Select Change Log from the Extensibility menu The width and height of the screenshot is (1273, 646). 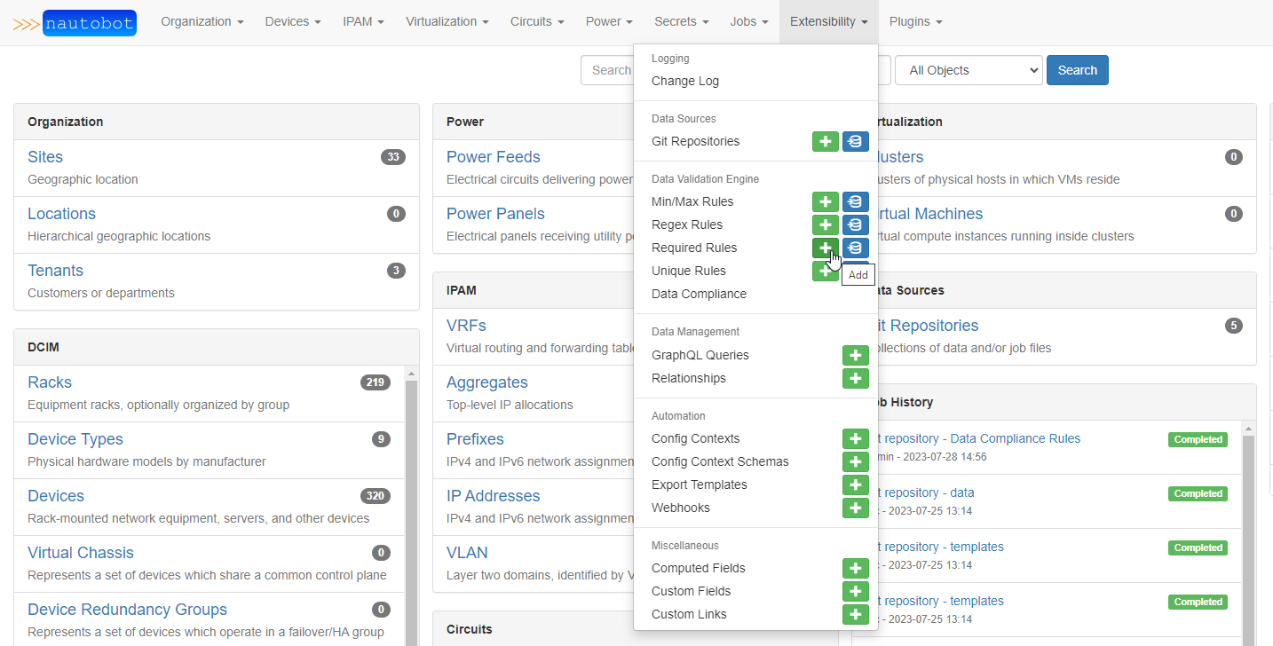pyautogui.click(x=685, y=81)
